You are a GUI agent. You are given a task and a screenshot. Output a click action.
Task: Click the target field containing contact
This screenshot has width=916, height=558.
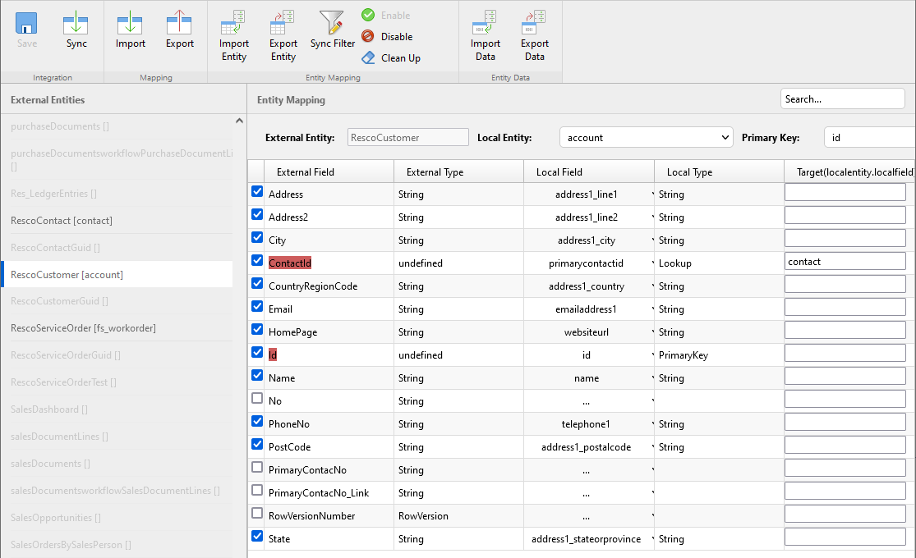click(845, 262)
